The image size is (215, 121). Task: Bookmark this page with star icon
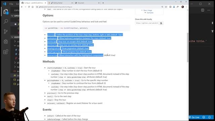click(166, 7)
